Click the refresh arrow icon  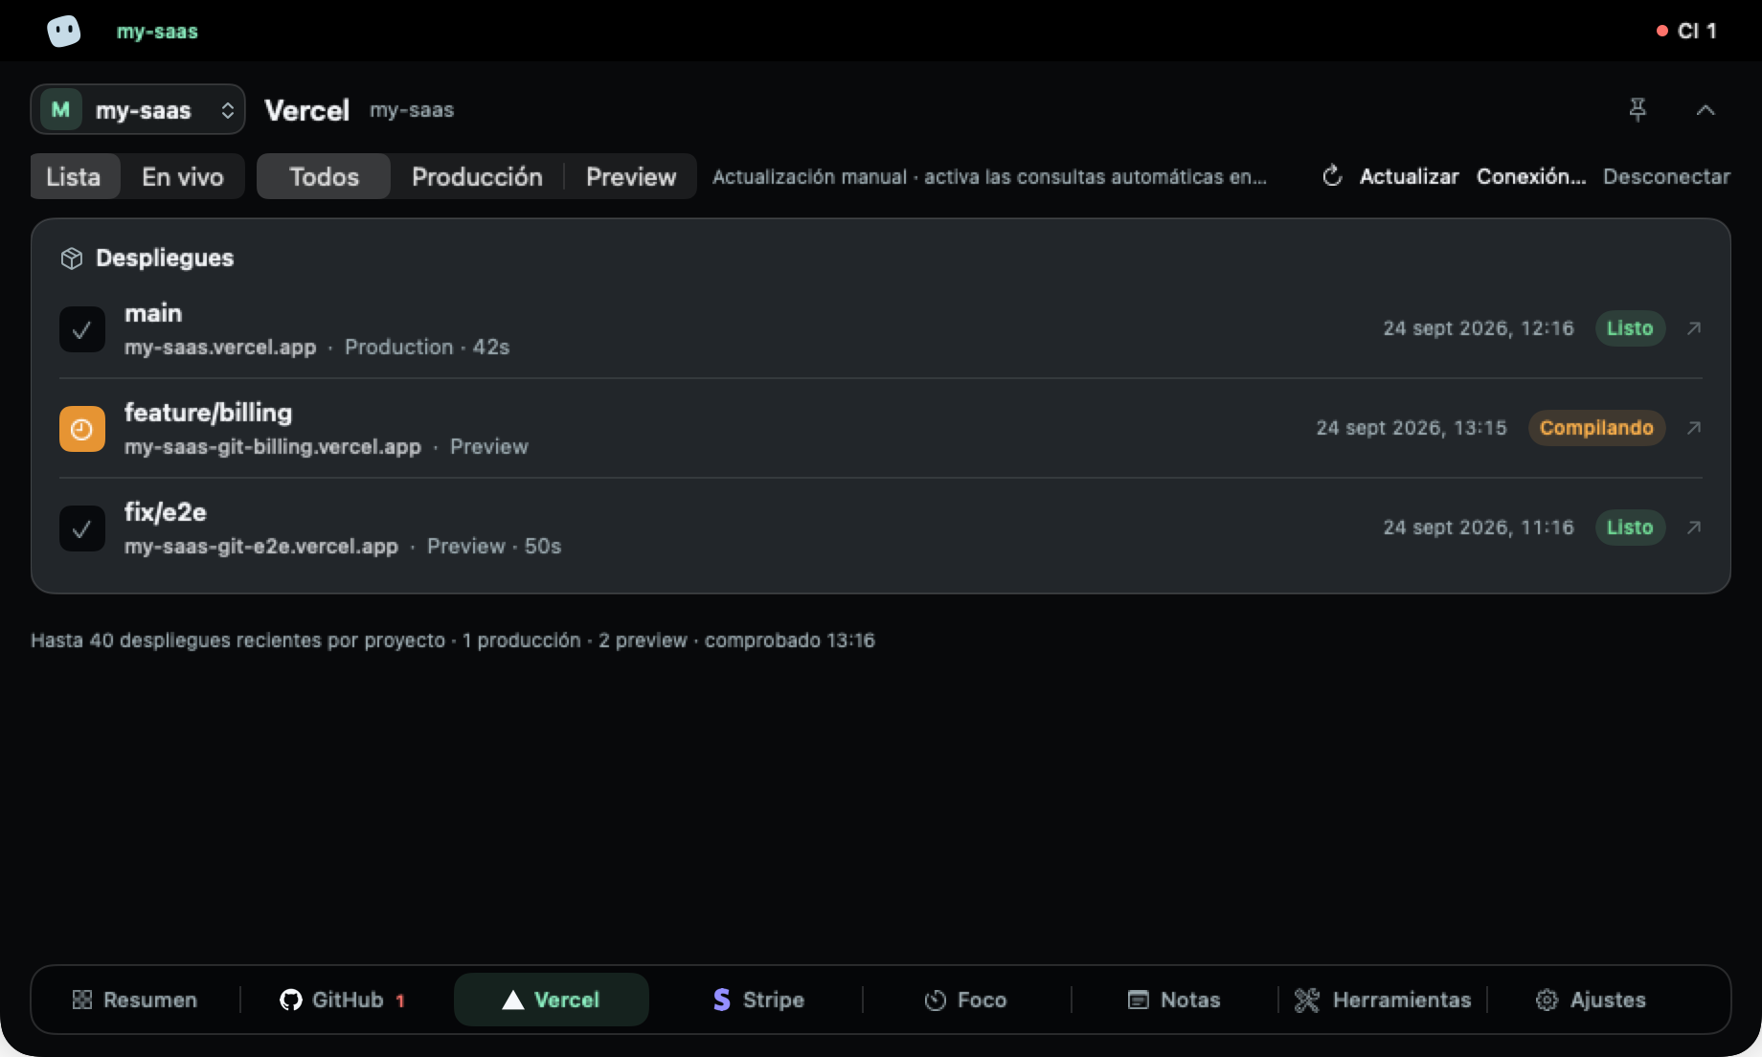(x=1332, y=176)
